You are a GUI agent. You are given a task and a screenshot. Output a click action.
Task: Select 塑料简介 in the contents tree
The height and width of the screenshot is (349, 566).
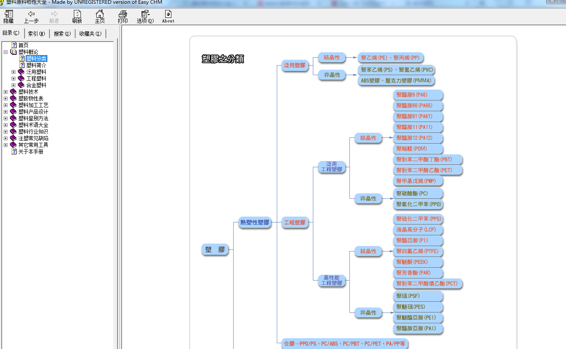36,65
